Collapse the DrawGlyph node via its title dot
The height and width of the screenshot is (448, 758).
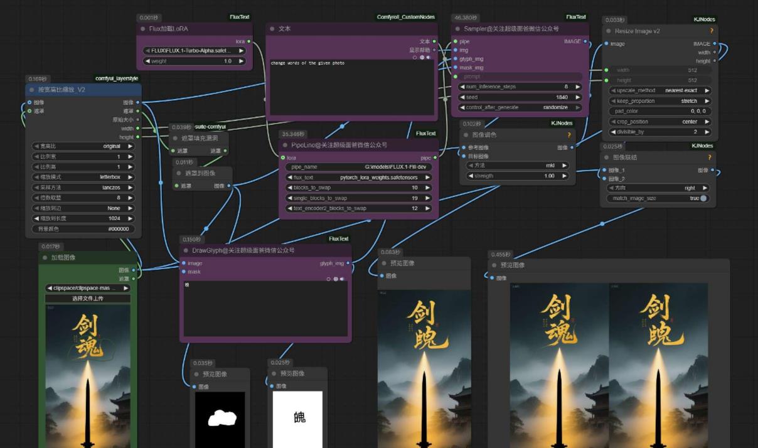(x=186, y=250)
